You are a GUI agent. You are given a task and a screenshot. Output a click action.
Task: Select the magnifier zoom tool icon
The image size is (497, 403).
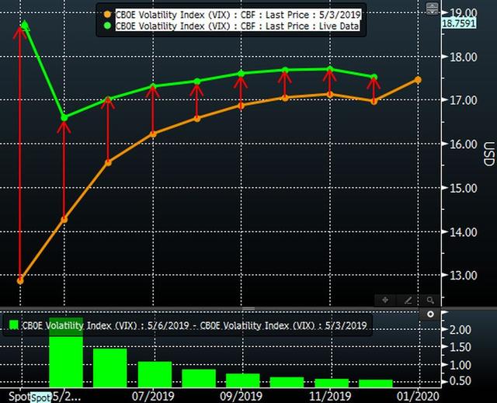click(x=430, y=300)
